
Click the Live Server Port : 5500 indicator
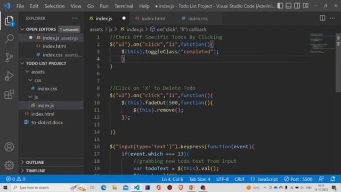(x=298, y=179)
